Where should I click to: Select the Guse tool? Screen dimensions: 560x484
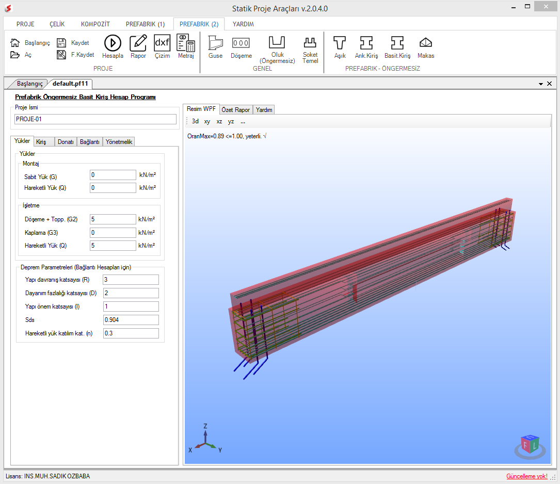pos(215,47)
